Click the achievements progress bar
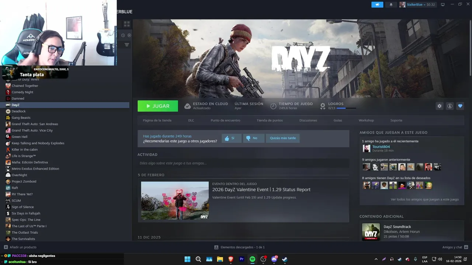472x265 pixels. (x=346, y=108)
